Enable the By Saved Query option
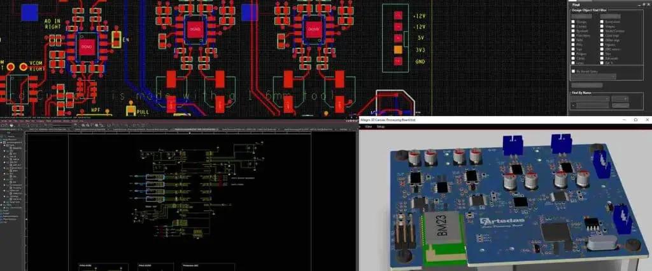 click(573, 71)
